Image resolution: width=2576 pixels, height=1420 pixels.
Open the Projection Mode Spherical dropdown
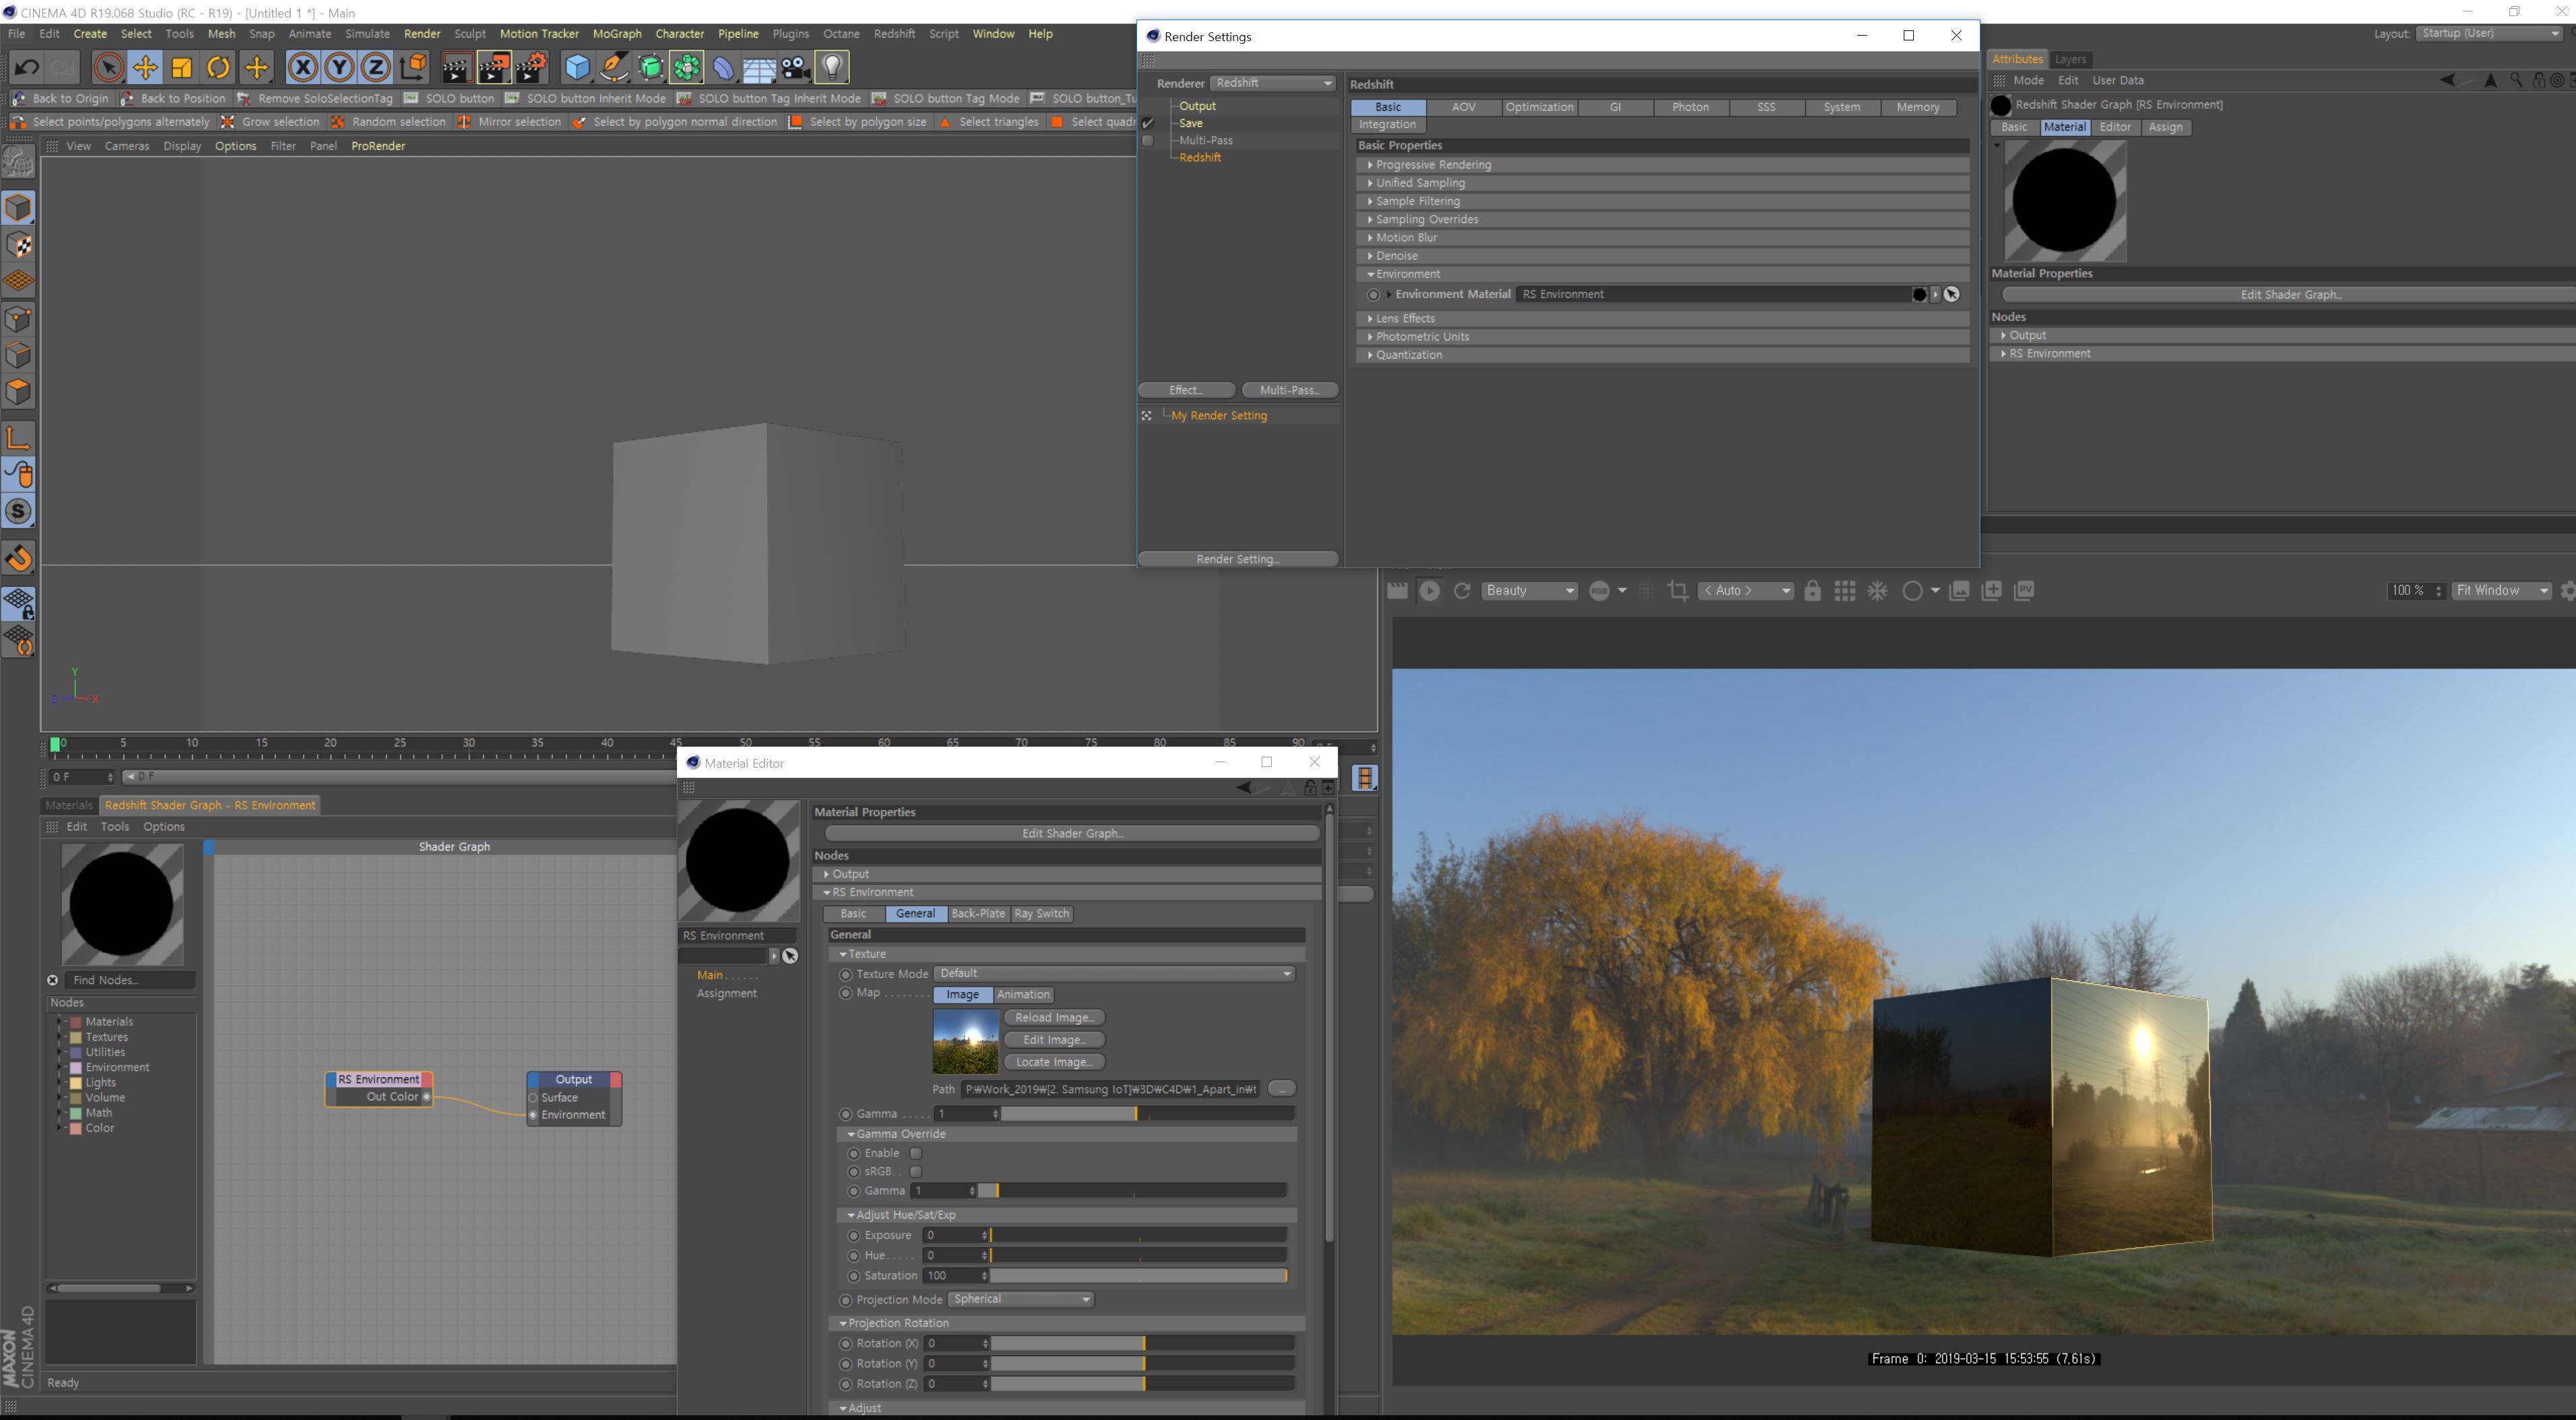tap(1020, 1300)
